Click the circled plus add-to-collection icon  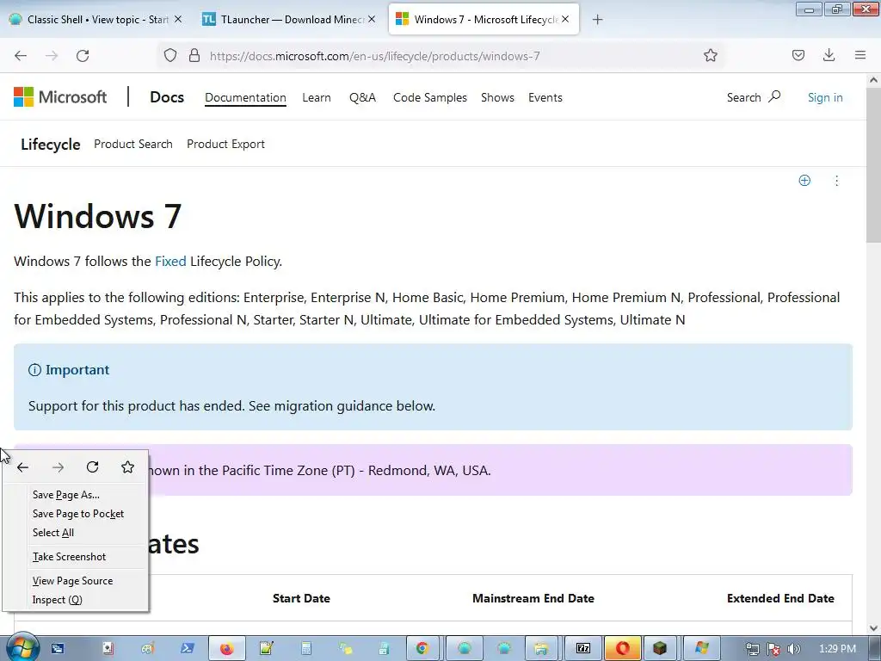(804, 181)
